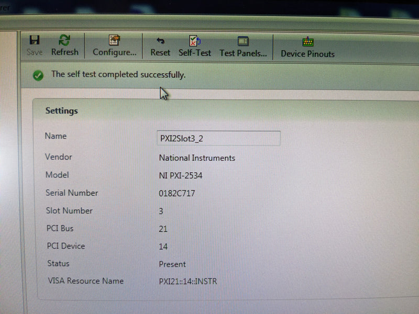This screenshot has height=314, width=419.
Task: Click the Settings section header
Action: click(61, 111)
